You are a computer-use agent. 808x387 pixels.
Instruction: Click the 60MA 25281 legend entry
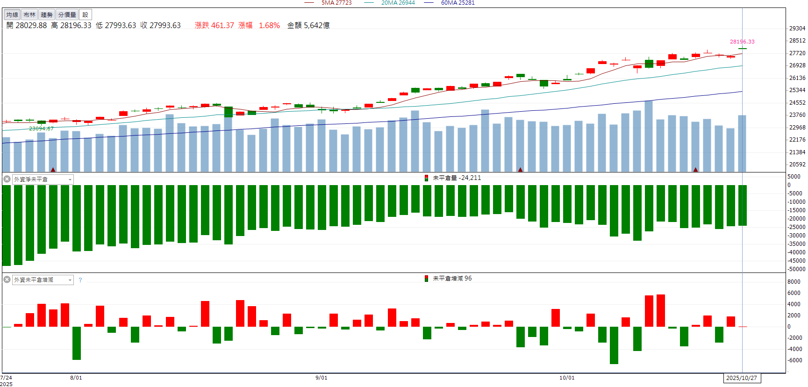pos(458,3)
